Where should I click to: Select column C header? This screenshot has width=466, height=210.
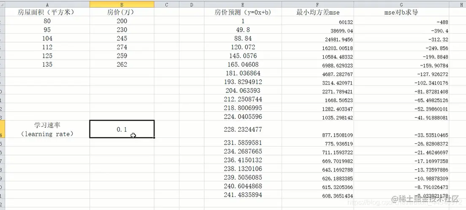point(166,5)
